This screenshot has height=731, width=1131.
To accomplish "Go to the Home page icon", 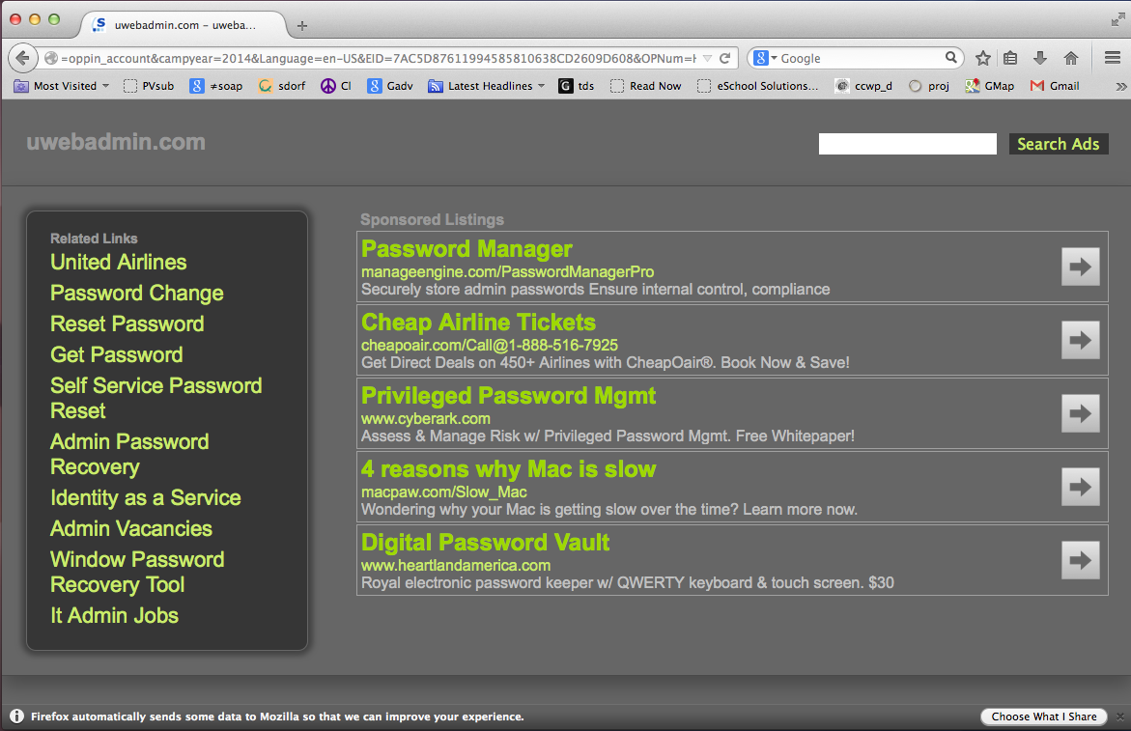I will (1070, 58).
